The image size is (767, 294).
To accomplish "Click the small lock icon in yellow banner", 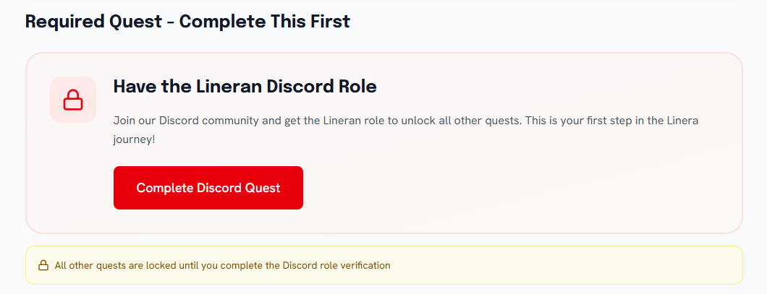I will click(x=43, y=265).
